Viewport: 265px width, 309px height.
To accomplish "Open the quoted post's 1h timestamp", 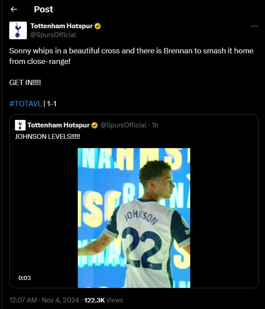I will coord(155,125).
